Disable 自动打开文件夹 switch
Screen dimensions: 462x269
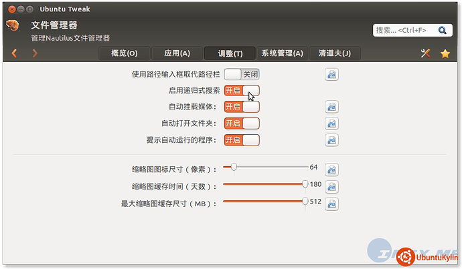tap(242, 123)
